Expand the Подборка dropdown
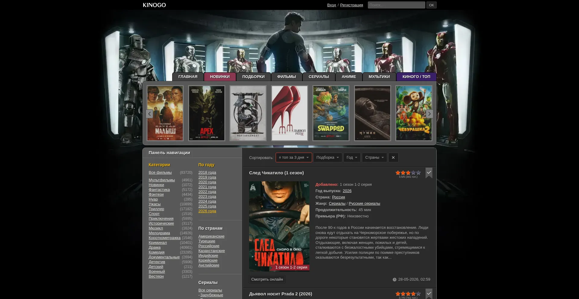 pyautogui.click(x=327, y=157)
